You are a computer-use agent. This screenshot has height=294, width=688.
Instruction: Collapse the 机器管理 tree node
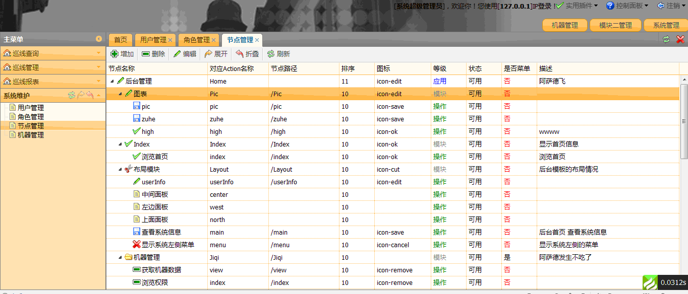[120, 257]
